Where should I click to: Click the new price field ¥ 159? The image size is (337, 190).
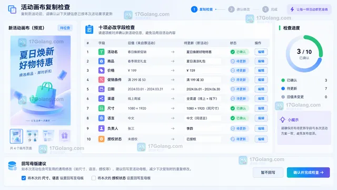tap(203, 70)
